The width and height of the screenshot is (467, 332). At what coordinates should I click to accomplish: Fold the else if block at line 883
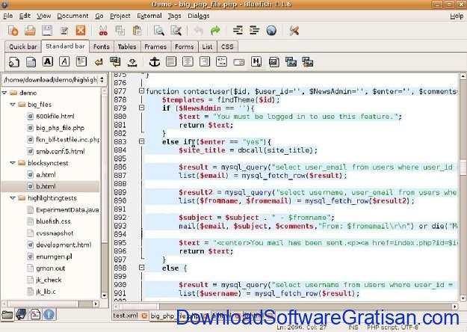(x=142, y=141)
